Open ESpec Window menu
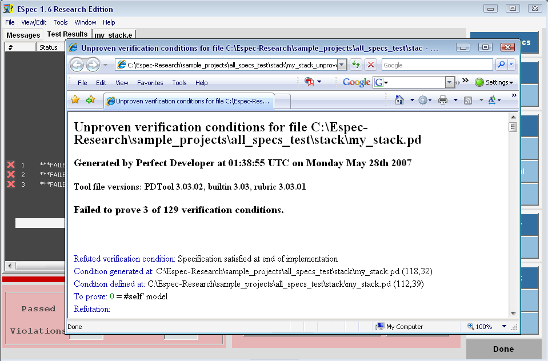Viewport: 548px width, 361px height. click(85, 22)
